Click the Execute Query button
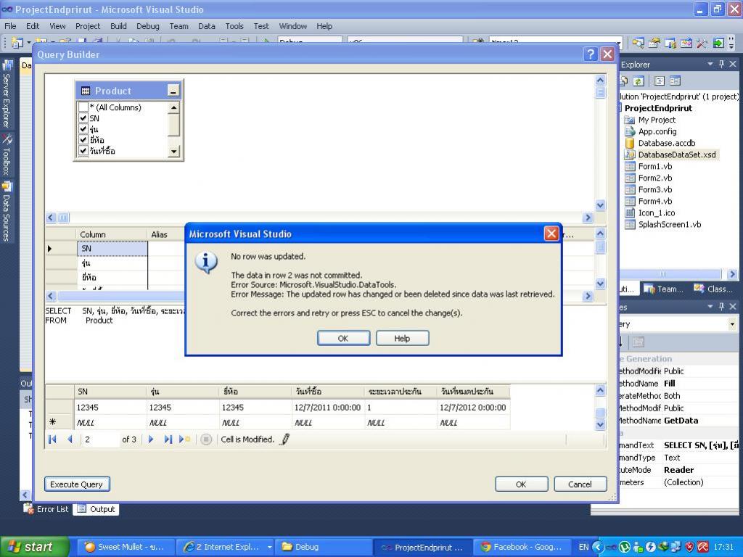Viewport: 743px width, 557px height. pos(77,484)
